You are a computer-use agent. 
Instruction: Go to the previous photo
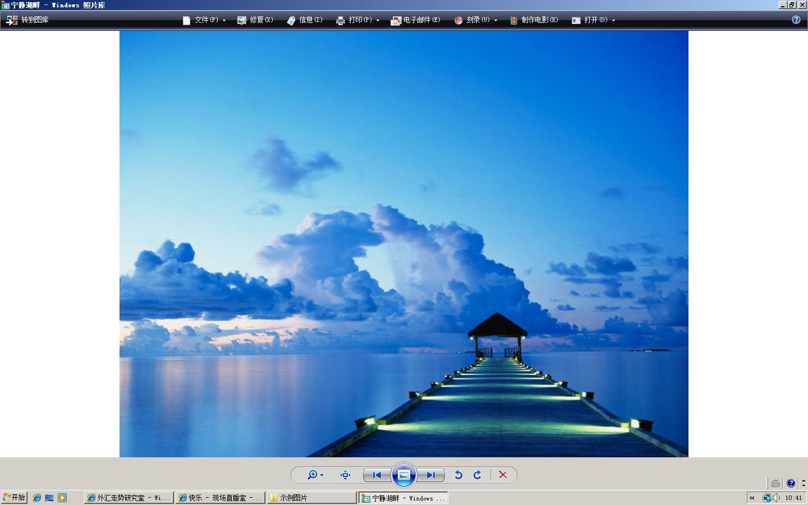coord(377,475)
